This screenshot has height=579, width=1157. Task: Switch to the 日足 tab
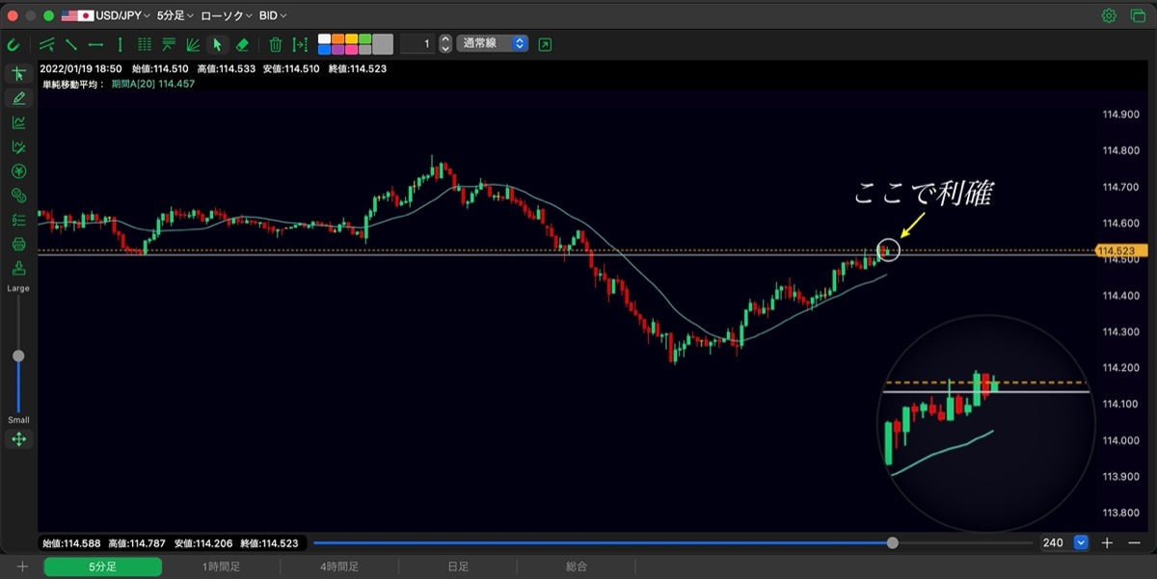[x=458, y=567]
